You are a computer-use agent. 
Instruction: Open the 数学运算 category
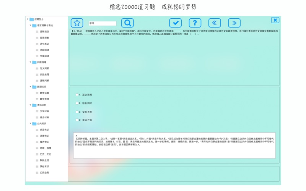44,93
